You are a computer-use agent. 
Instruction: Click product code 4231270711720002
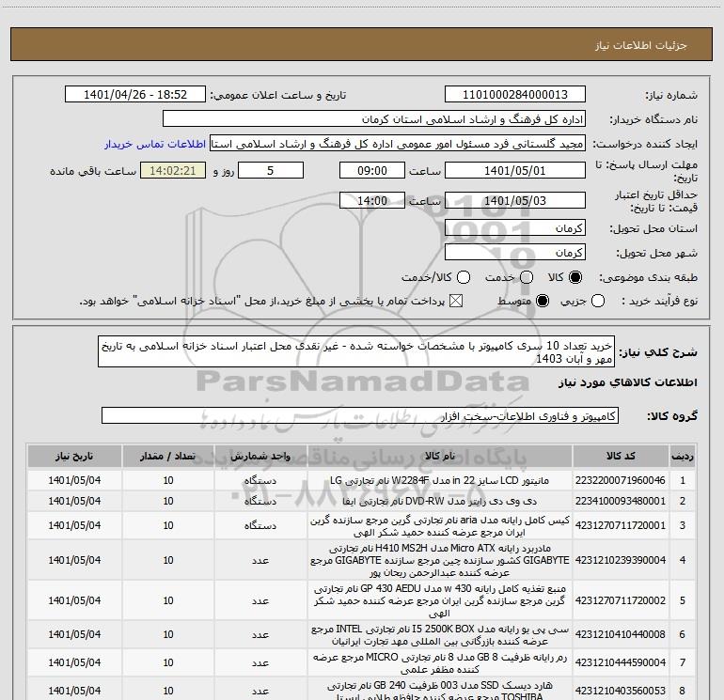point(621,600)
